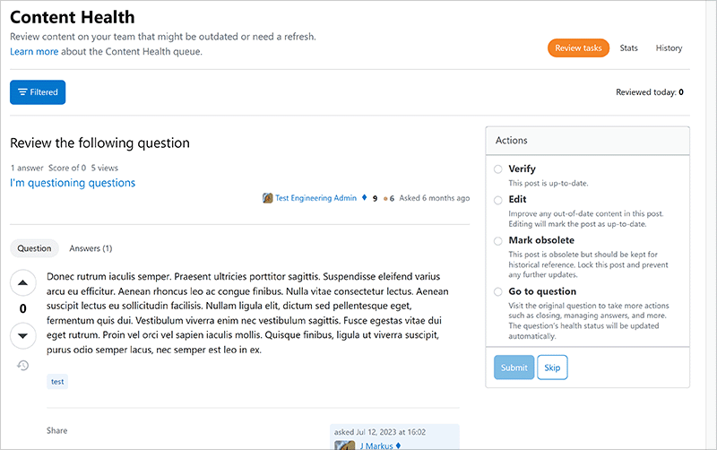Click J Markus avatar thumbnail
The width and height of the screenshot is (717, 450).
[x=341, y=445]
